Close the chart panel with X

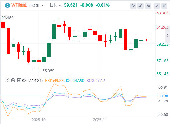click(x=164, y=6)
